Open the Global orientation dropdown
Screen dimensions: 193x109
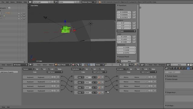100,65
